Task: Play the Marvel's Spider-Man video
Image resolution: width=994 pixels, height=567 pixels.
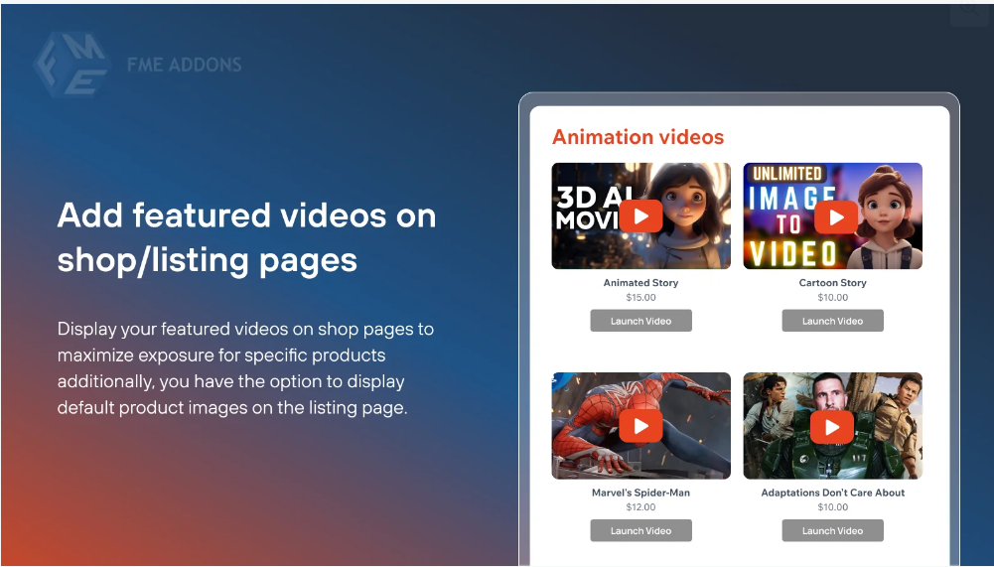Action: 640,426
